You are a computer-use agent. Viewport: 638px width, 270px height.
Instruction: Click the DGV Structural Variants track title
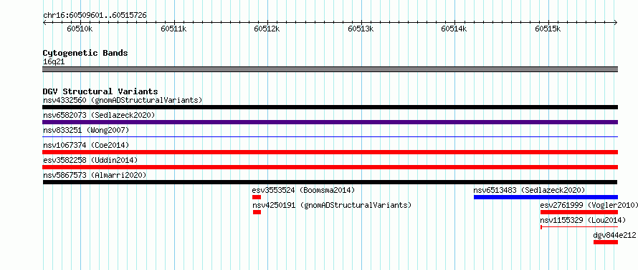pyautogui.click(x=100, y=91)
